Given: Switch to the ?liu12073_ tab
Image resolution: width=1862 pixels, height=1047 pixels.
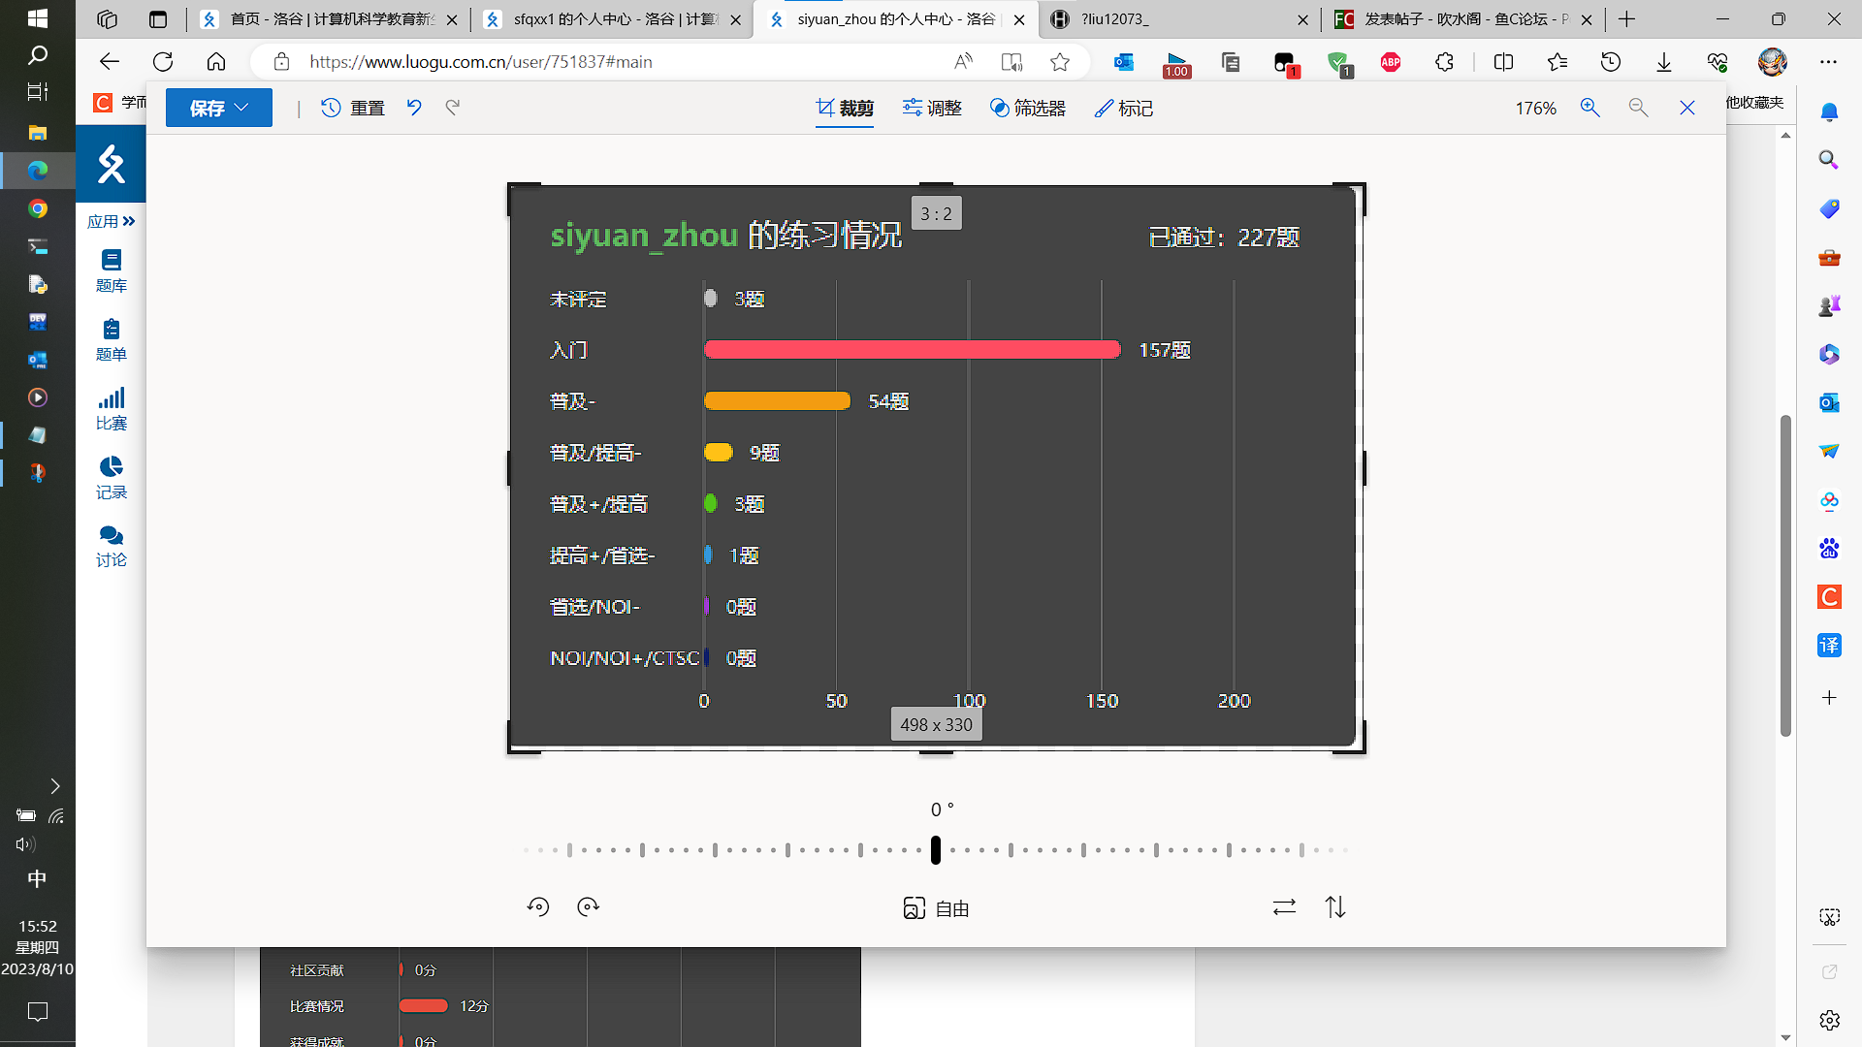Looking at the screenshot, I should [1180, 19].
